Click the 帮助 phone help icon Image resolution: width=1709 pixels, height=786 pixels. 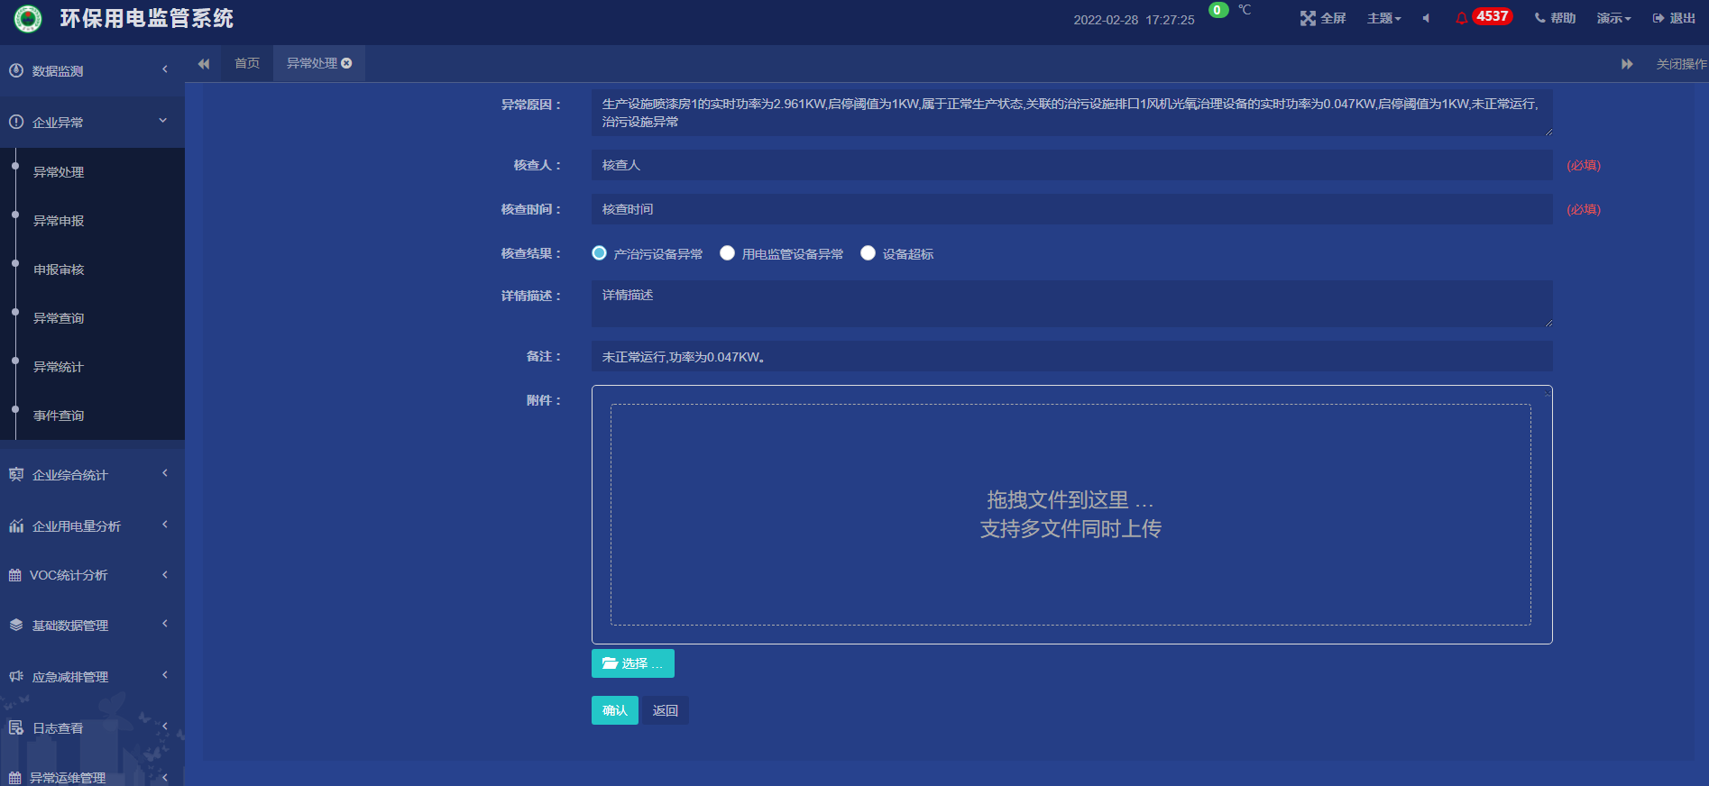coord(1539,18)
